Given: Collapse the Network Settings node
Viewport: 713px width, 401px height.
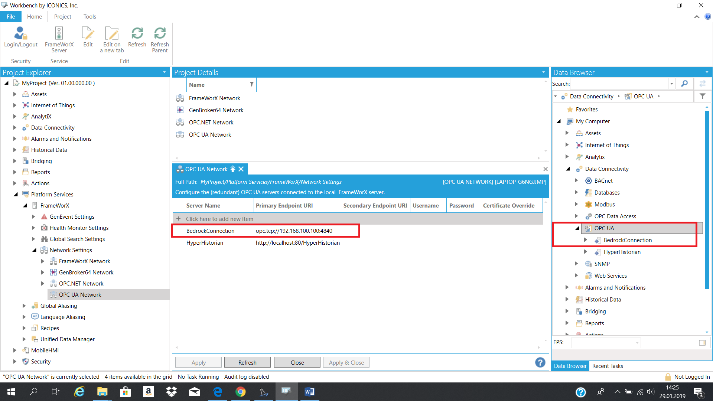Looking at the screenshot, I should [34, 250].
